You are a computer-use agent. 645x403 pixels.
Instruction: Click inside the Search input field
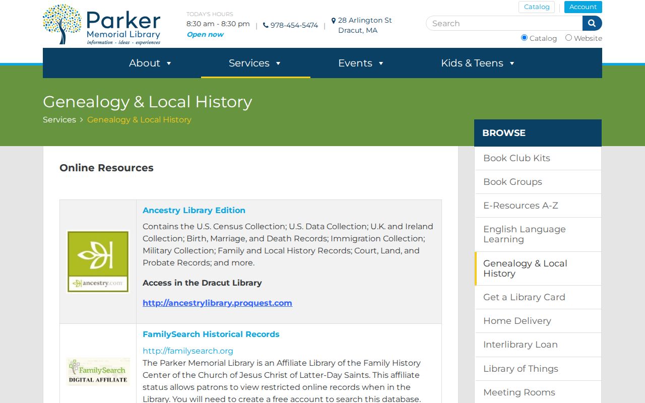[x=504, y=23]
